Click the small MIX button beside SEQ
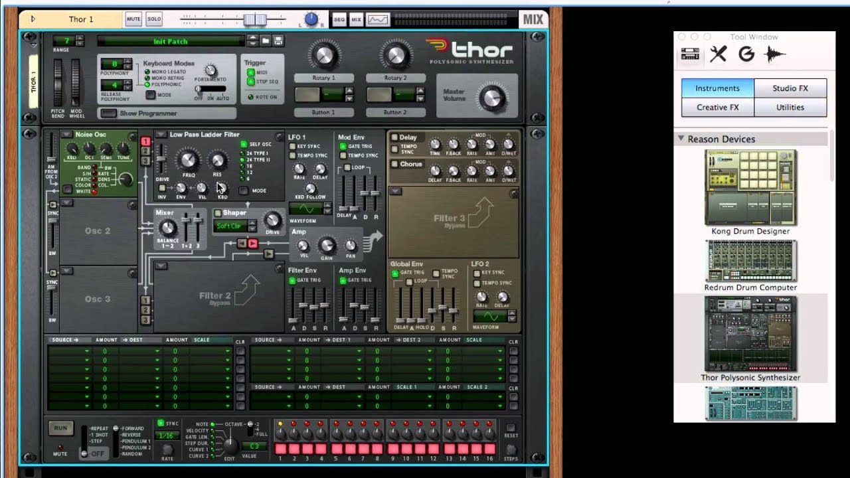Screen dimensions: 850x478 click(x=357, y=20)
